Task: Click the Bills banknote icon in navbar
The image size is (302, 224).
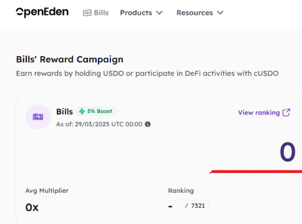Action: (x=87, y=13)
